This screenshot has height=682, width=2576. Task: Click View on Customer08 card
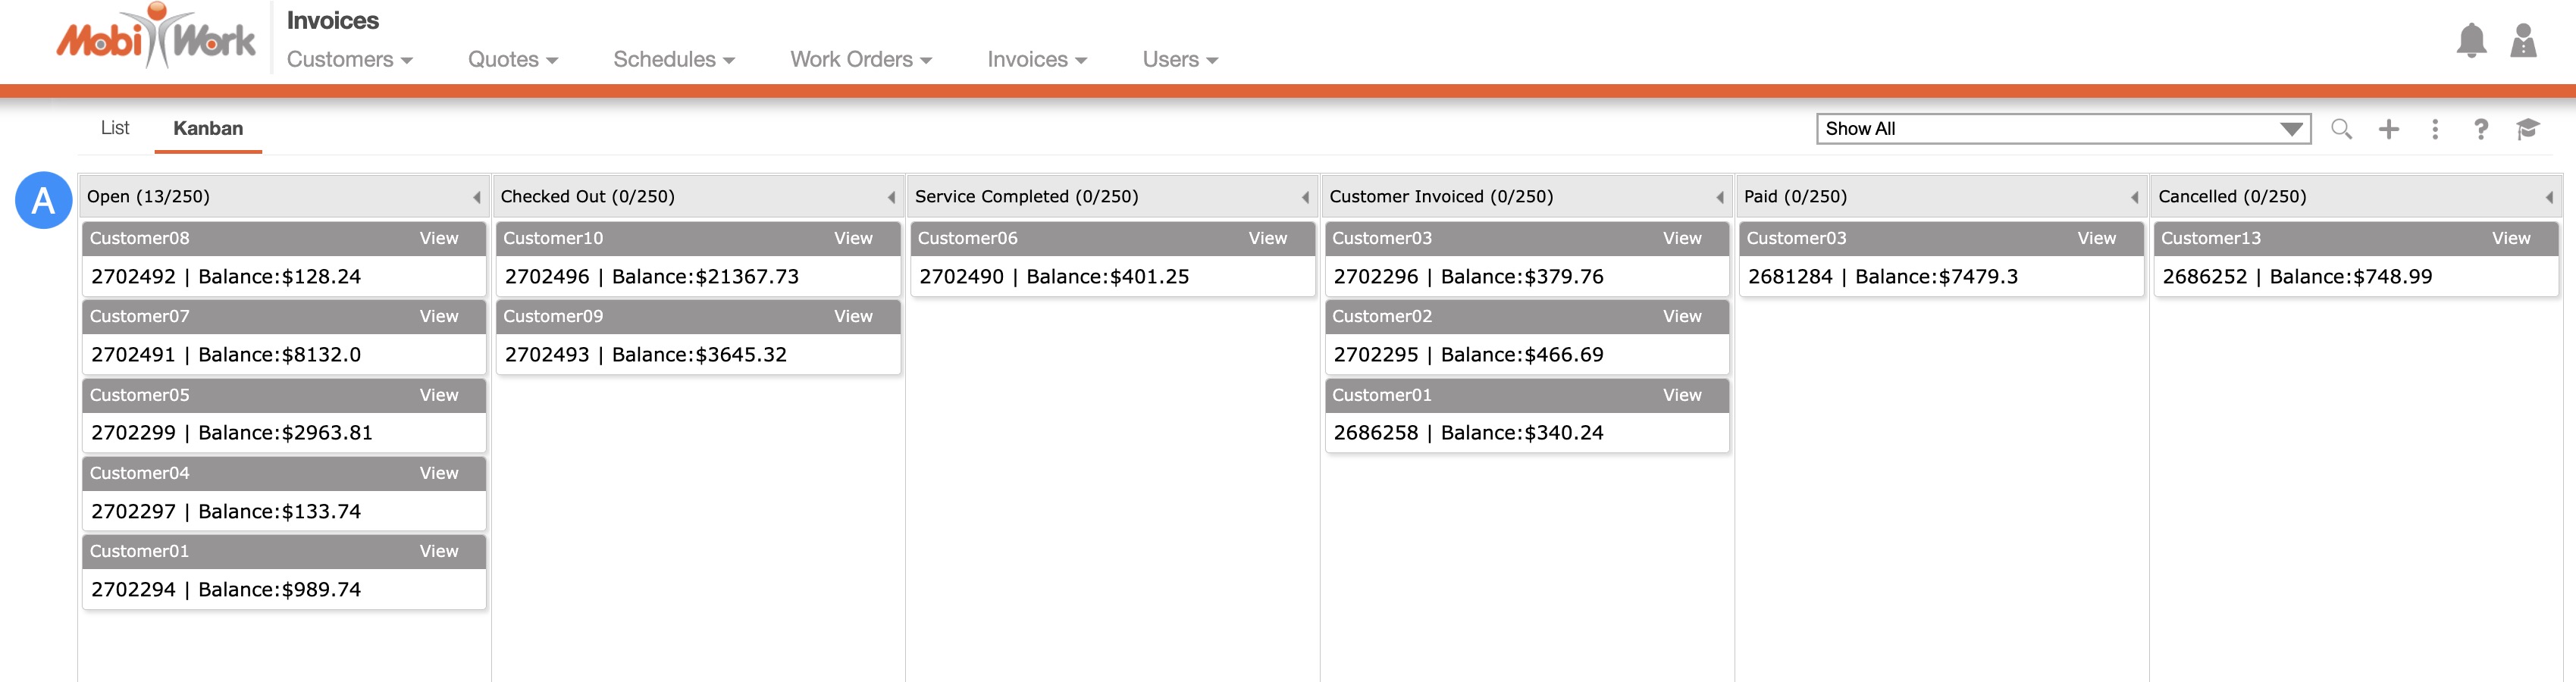coord(438,238)
